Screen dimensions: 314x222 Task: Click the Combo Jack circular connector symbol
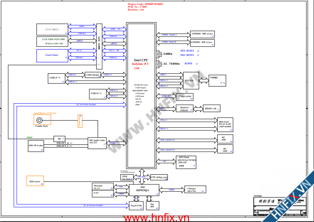[x=39, y=120]
